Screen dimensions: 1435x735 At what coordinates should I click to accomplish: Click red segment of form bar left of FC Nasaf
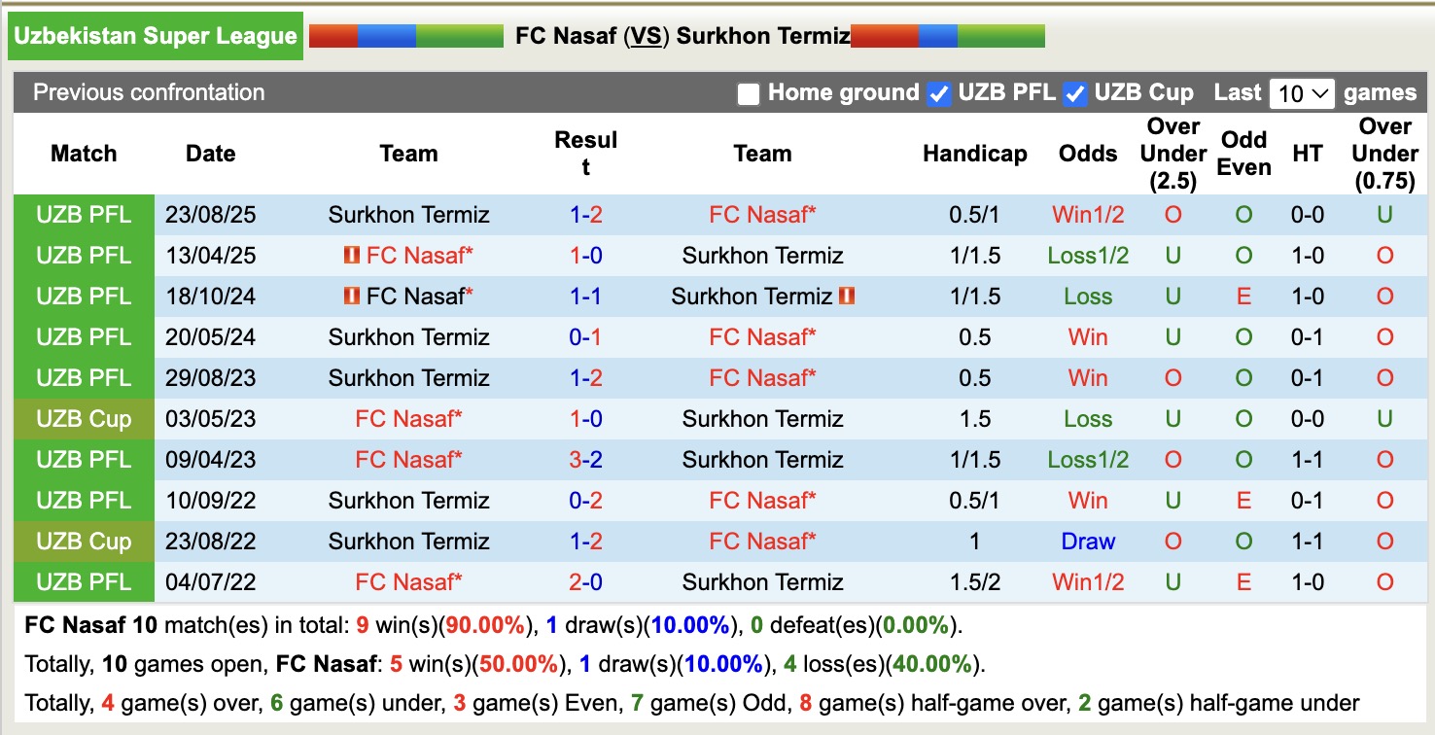(333, 37)
